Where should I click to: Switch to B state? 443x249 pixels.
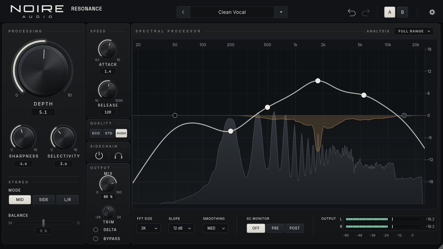[x=402, y=12]
